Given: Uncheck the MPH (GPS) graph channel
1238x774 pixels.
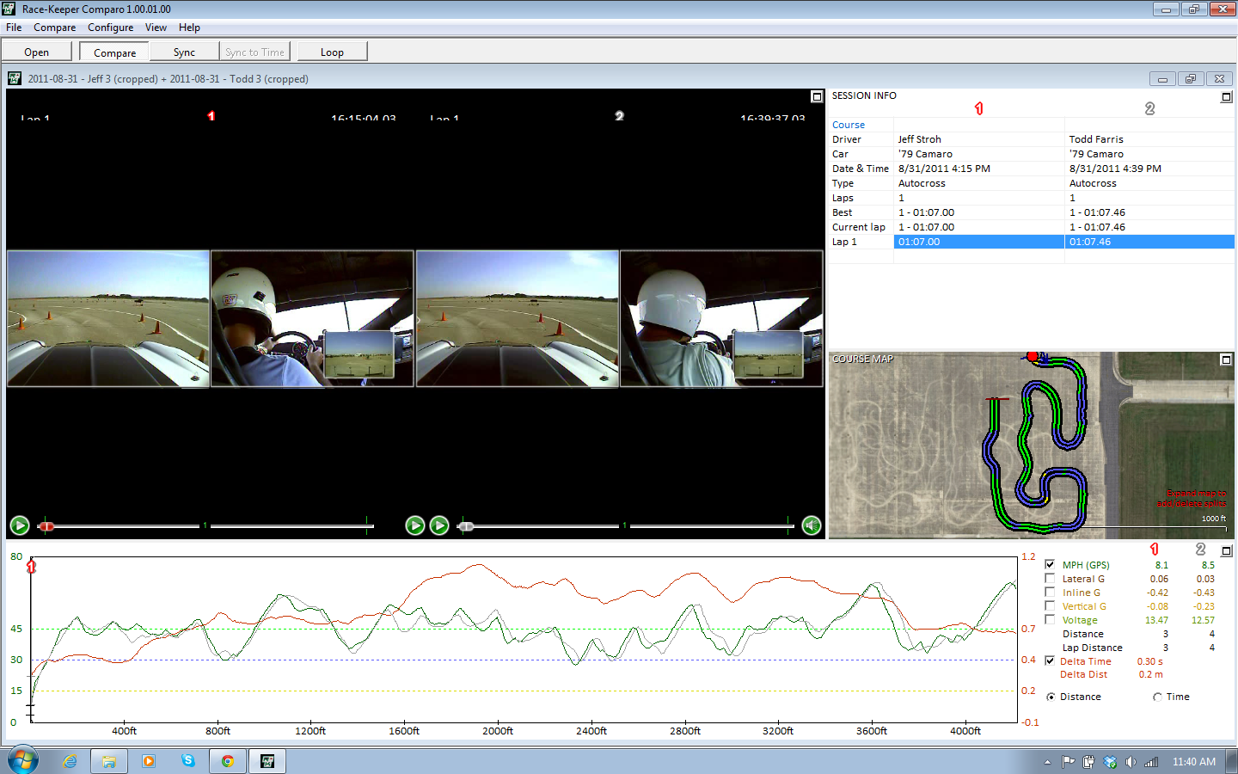Looking at the screenshot, I should tap(1050, 564).
